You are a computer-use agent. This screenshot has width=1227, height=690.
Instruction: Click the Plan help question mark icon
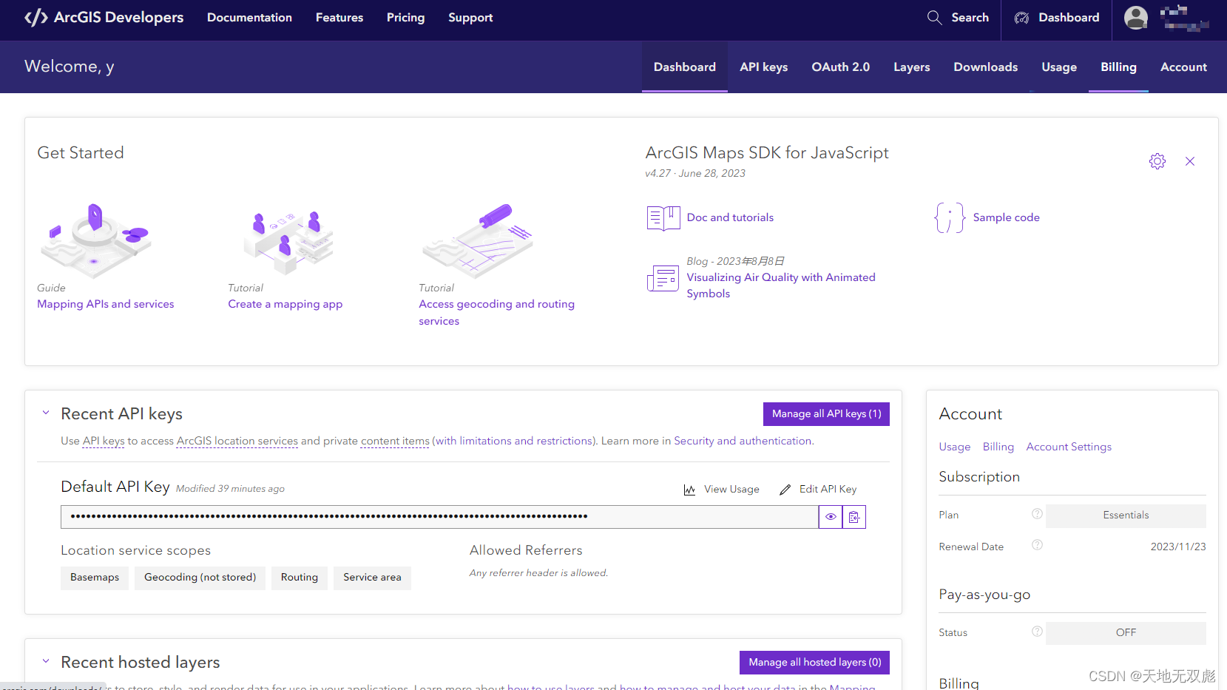(1037, 513)
